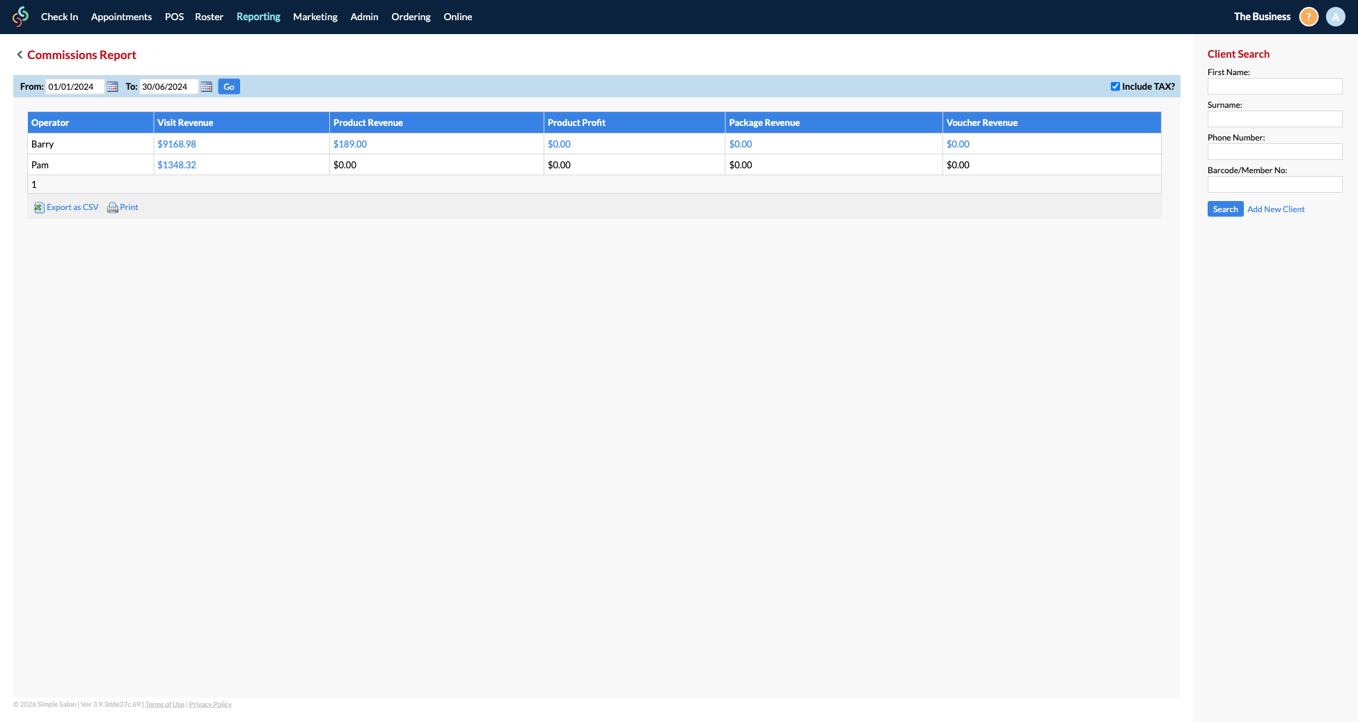This screenshot has height=722, width=1358.
Task: Click the Export as CSV spreadsheet icon
Action: (x=40, y=208)
